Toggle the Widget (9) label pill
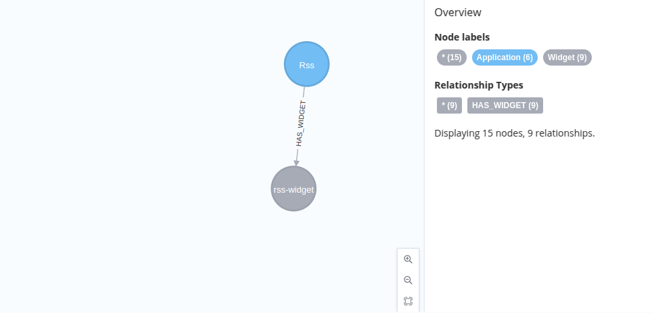 [567, 57]
